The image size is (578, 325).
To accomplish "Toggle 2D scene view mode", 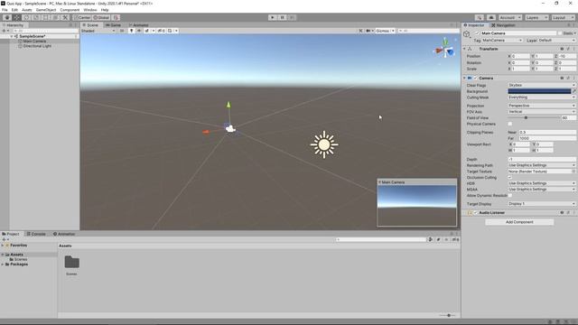I will pyautogui.click(x=122, y=31).
